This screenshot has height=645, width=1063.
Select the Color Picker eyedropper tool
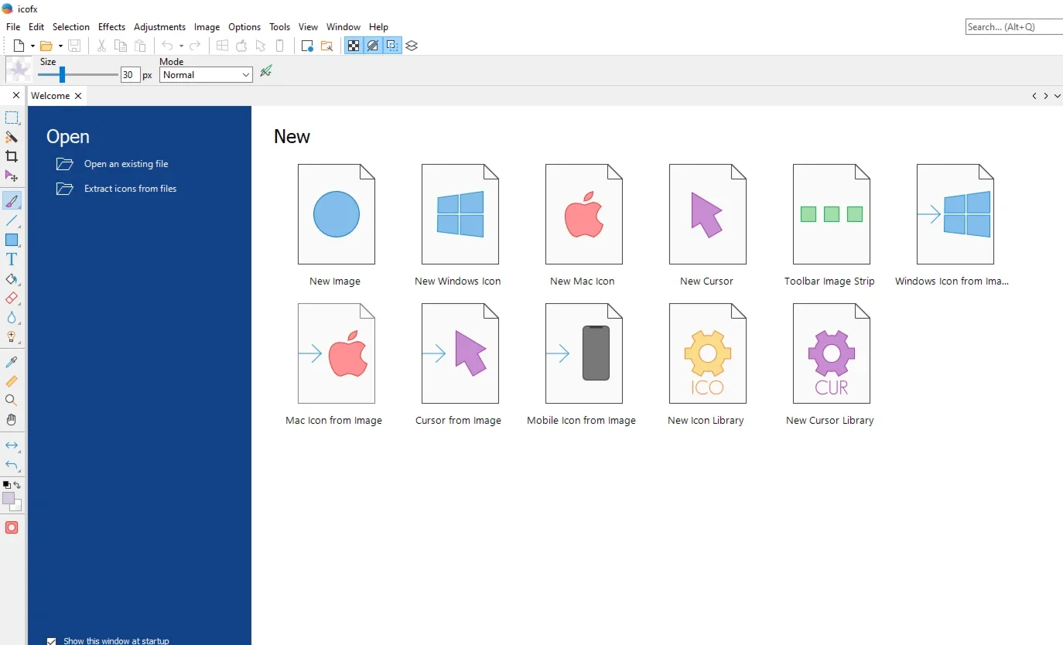coord(12,362)
